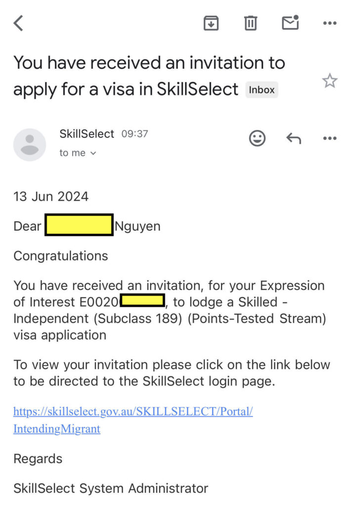Tap the SkillSelect sender name
This screenshot has height=506, width=353.
click(x=87, y=134)
